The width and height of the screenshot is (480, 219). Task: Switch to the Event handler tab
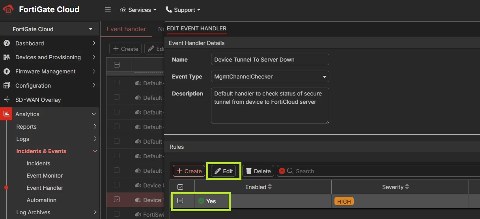click(126, 29)
